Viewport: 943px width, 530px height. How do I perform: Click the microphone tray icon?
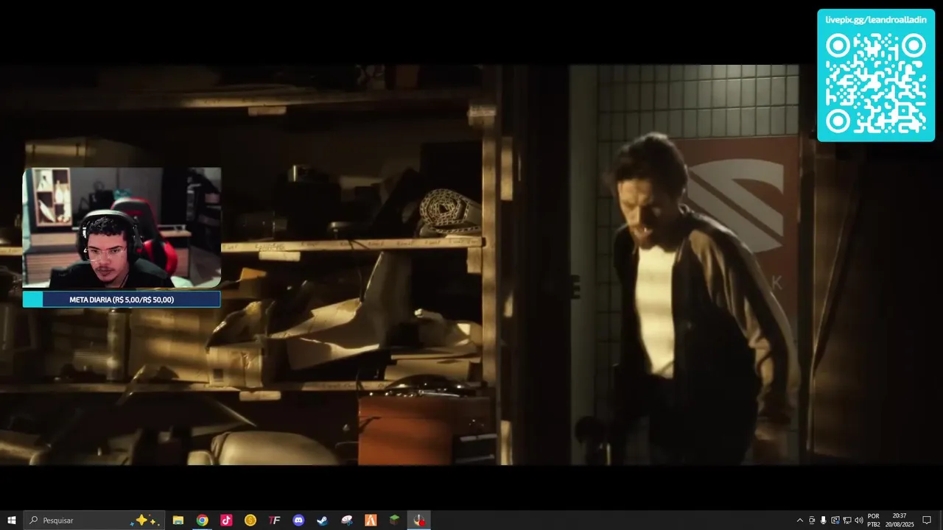click(824, 520)
